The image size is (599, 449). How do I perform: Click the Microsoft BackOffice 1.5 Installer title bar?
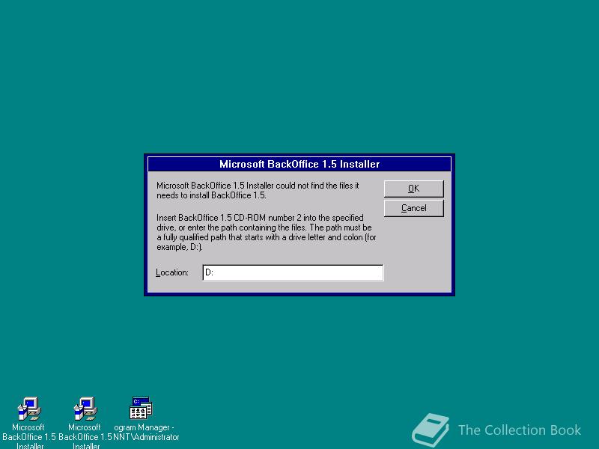(299, 164)
